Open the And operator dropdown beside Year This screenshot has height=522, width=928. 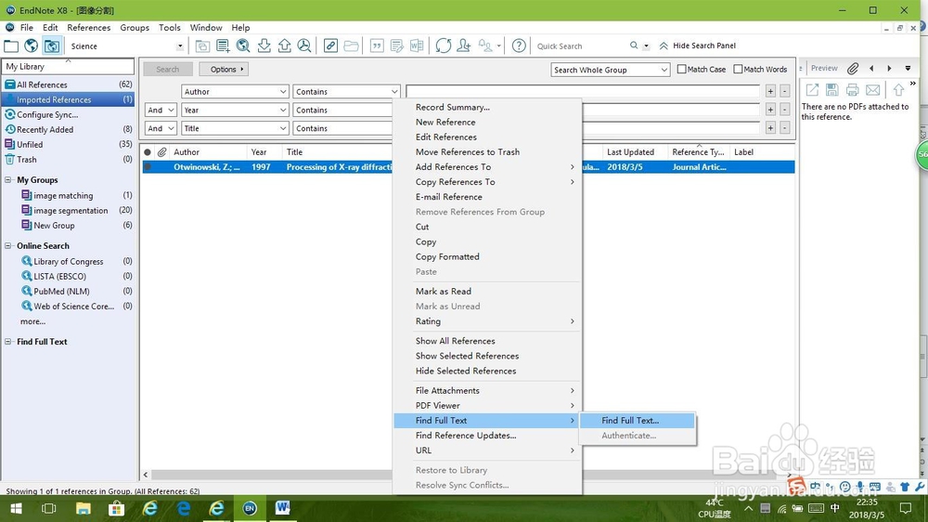click(161, 111)
